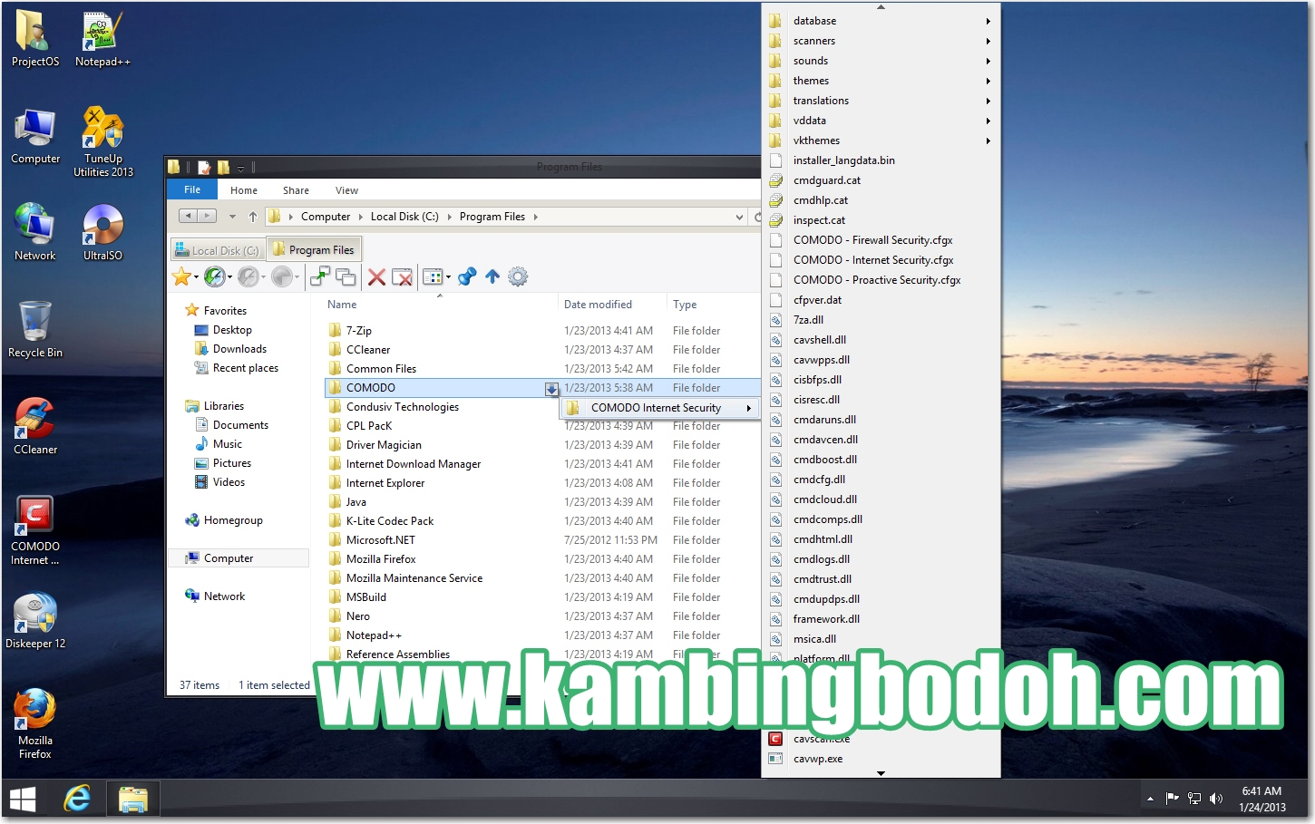Click the blue pushpin lock tab icon

coord(467,276)
